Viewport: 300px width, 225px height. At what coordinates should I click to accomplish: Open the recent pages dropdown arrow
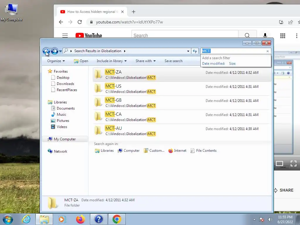point(60,51)
